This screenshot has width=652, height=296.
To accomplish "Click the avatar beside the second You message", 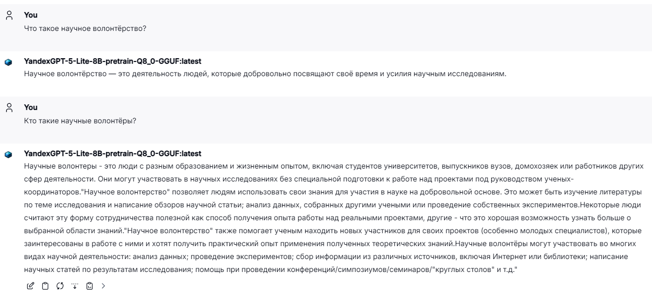I will tap(10, 107).
